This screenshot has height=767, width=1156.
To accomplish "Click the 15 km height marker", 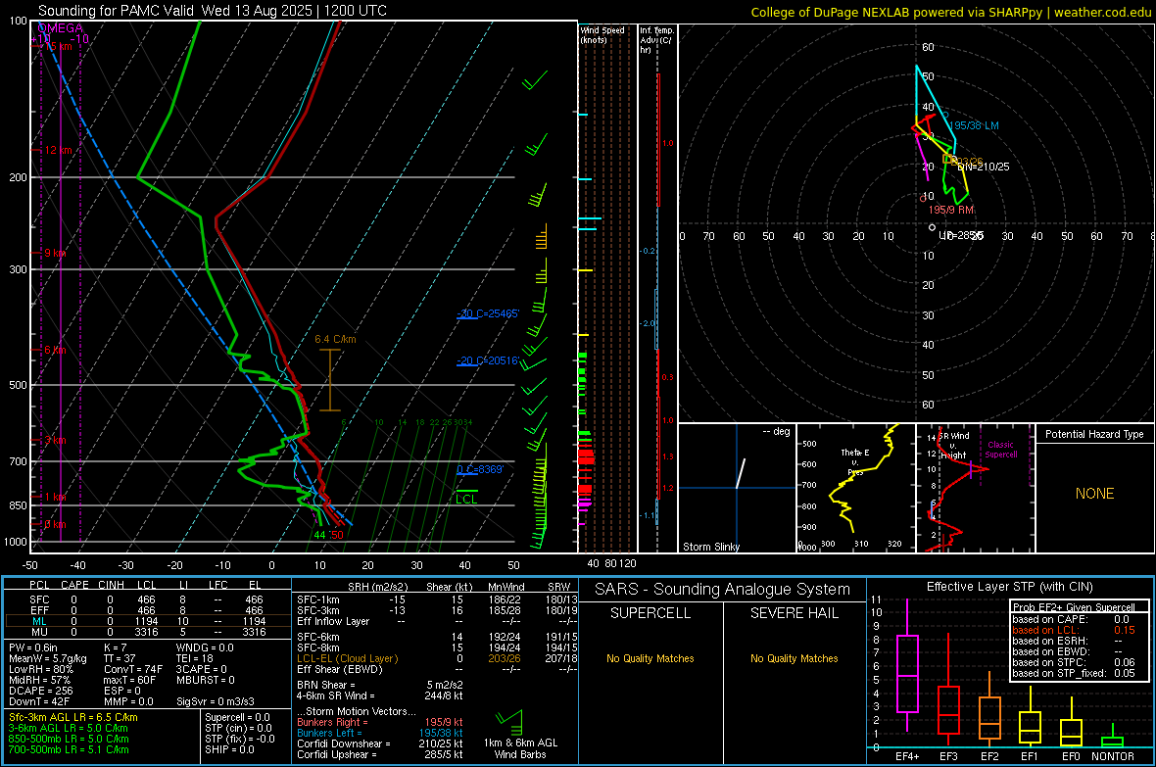I will [57, 46].
